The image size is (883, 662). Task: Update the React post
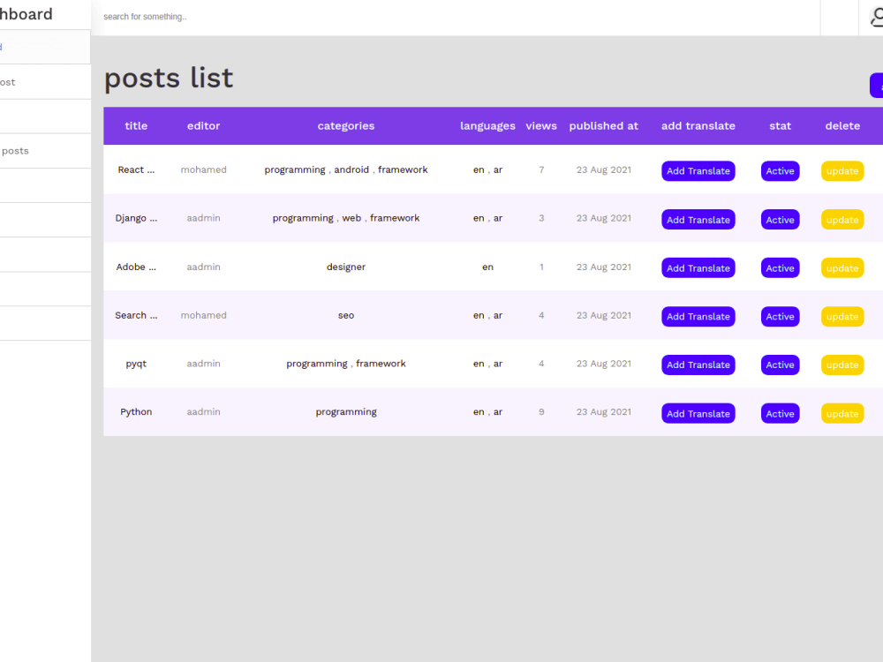tap(841, 171)
